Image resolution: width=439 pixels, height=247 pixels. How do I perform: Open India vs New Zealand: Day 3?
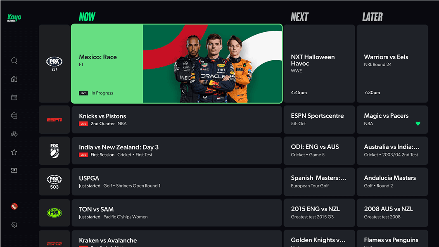[x=177, y=151]
